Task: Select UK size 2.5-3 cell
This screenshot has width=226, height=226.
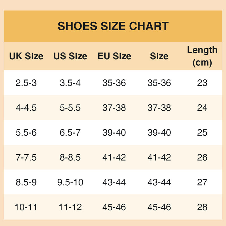Action: point(26,83)
